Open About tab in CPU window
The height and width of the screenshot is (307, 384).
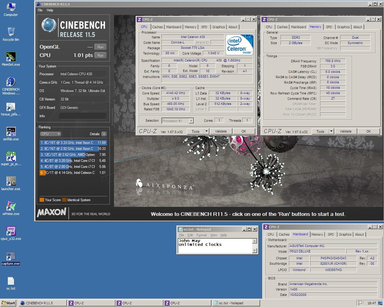[233, 27]
